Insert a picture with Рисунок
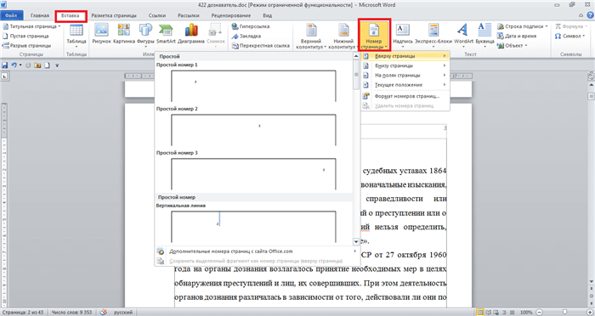The image size is (595, 316). point(101,34)
